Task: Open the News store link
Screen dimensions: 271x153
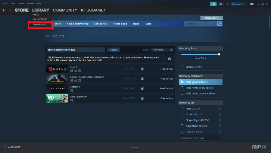Action: click(x=136, y=24)
